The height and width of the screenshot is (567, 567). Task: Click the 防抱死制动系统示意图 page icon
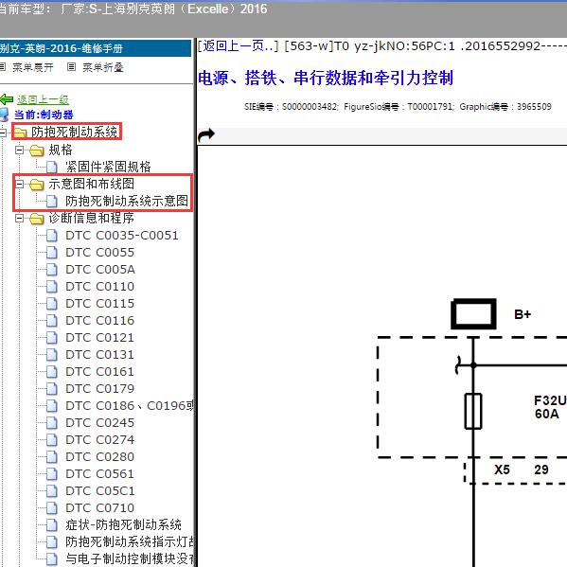click(x=52, y=202)
